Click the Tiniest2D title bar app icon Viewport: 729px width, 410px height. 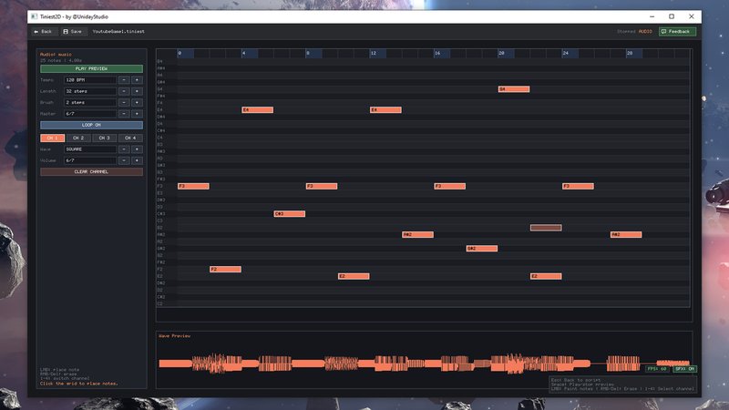(x=35, y=16)
